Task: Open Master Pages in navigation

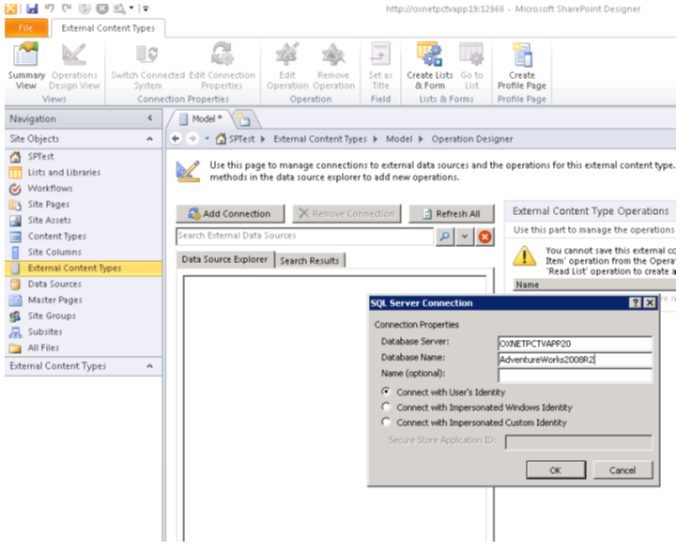Action: pyautogui.click(x=55, y=300)
